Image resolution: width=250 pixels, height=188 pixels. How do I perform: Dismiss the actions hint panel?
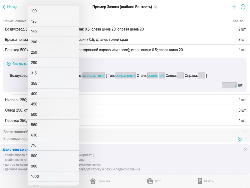[x=245, y=150]
